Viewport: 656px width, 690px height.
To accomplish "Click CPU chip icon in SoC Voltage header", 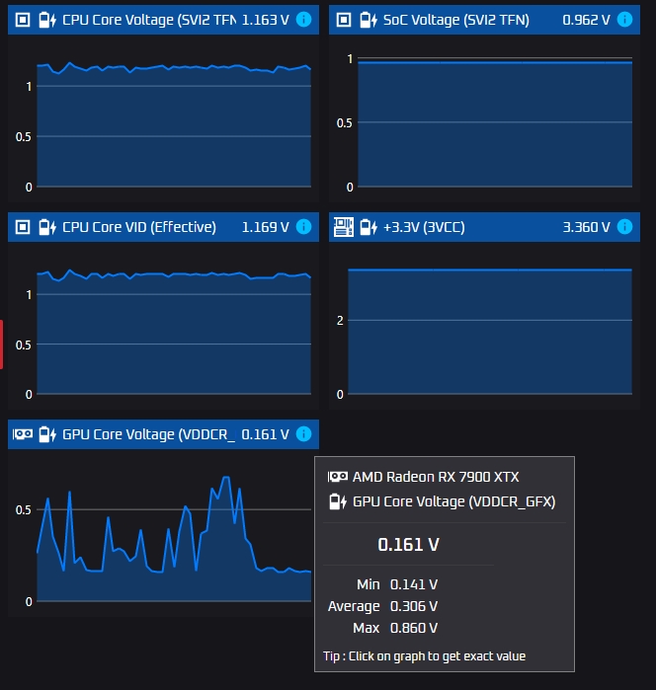I will [x=344, y=20].
